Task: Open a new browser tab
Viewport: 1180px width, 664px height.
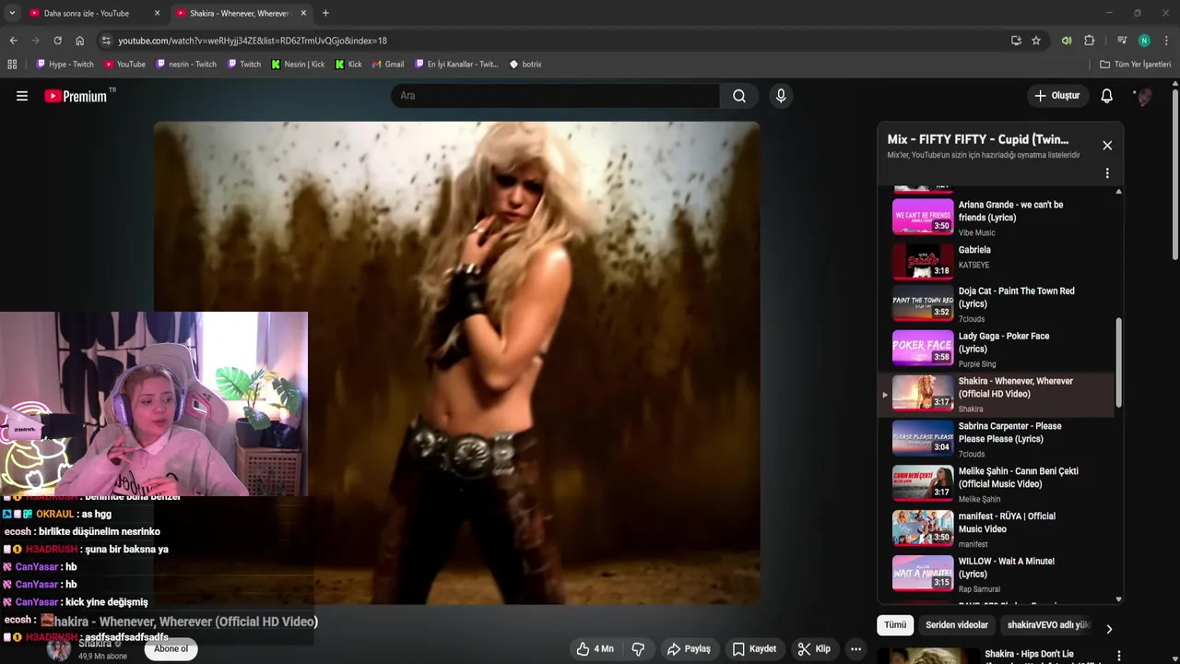Action: click(325, 13)
